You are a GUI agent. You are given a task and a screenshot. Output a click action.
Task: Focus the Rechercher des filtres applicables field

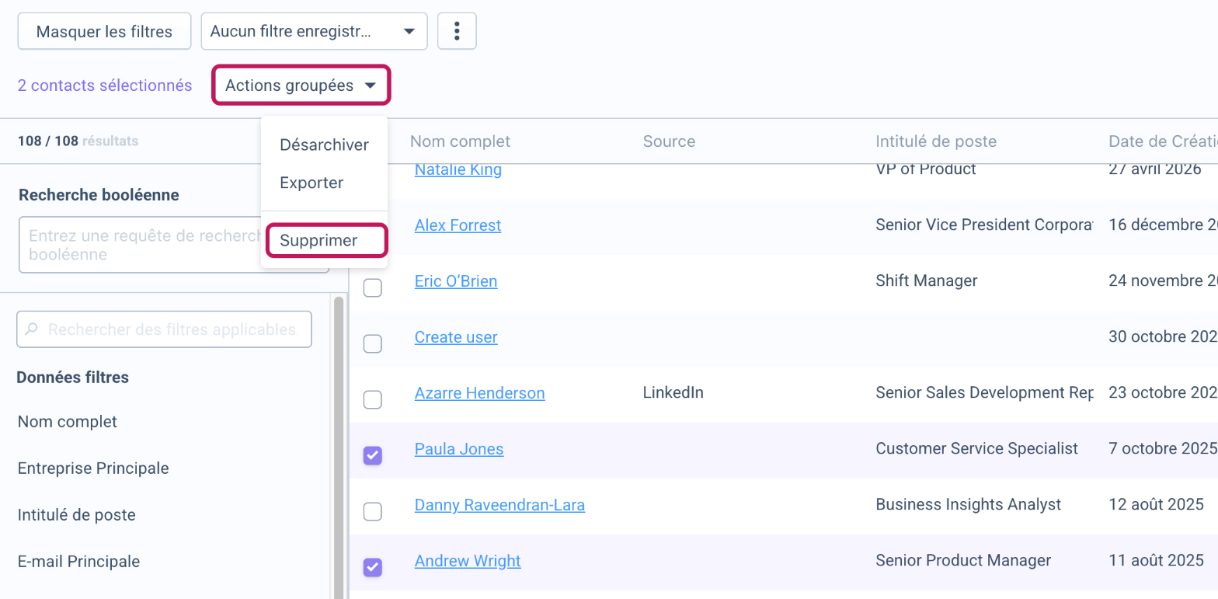point(164,329)
